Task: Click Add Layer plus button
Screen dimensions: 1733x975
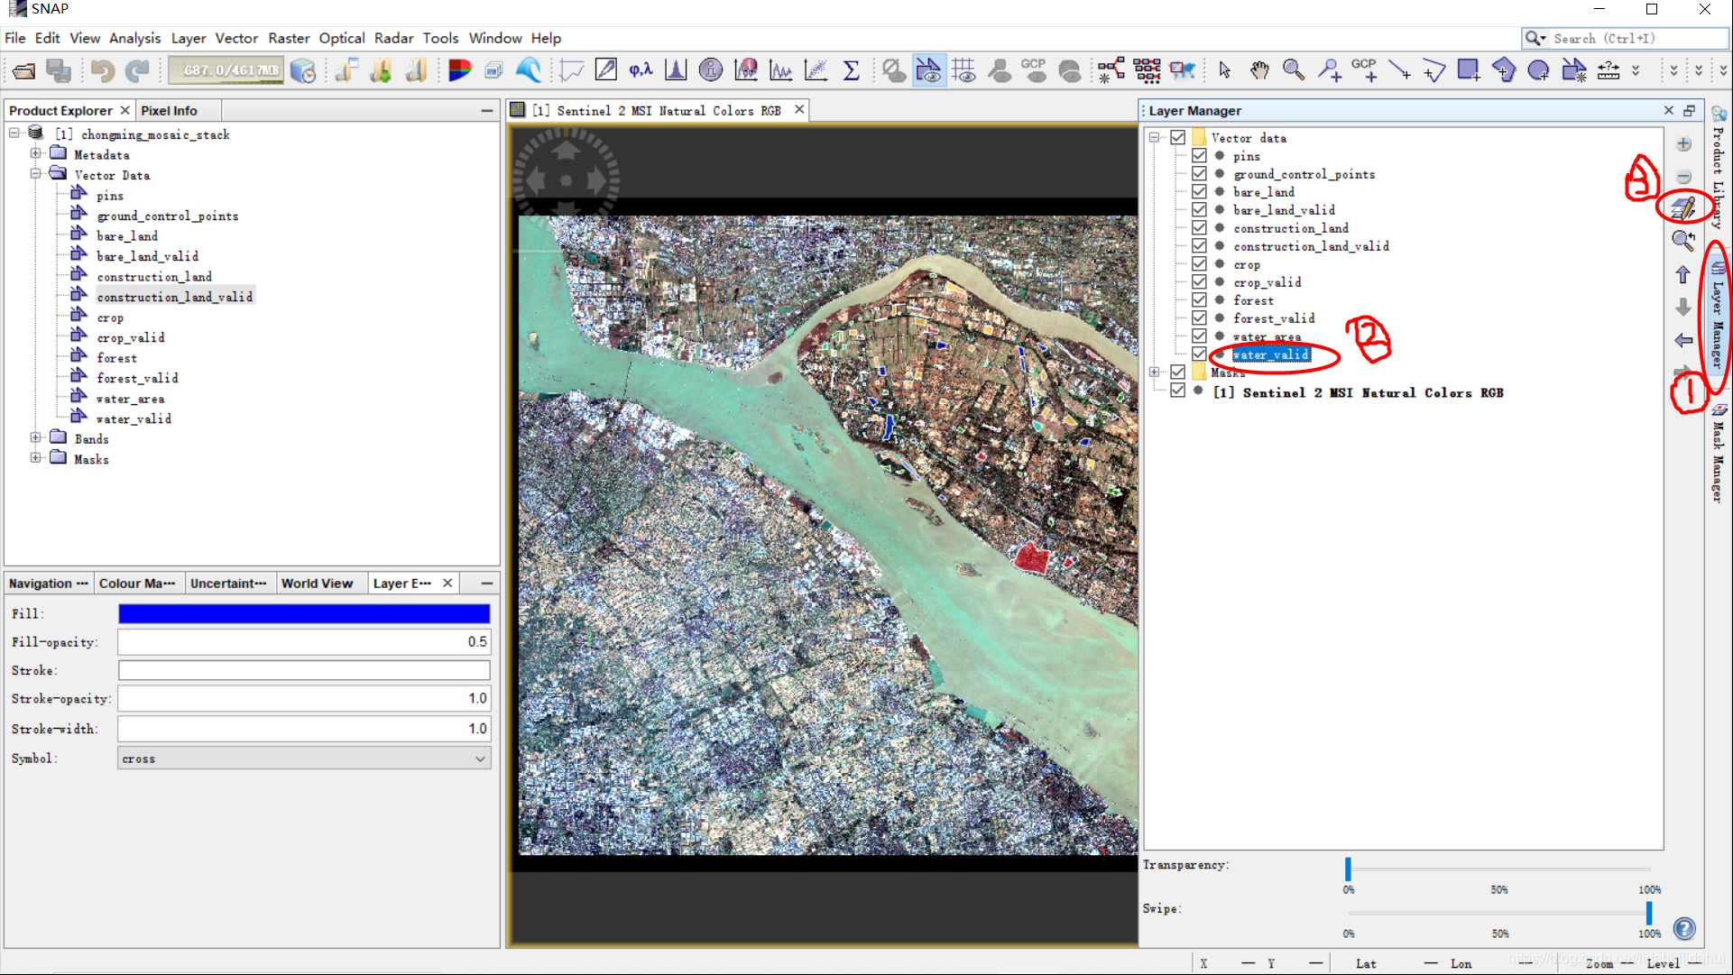Action: [x=1683, y=144]
